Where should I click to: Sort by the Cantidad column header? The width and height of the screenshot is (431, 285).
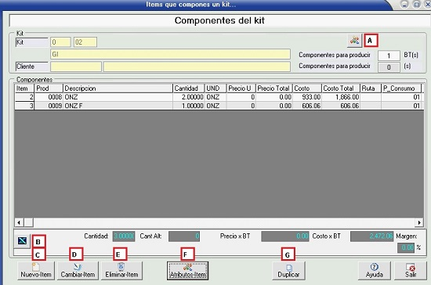click(189, 88)
